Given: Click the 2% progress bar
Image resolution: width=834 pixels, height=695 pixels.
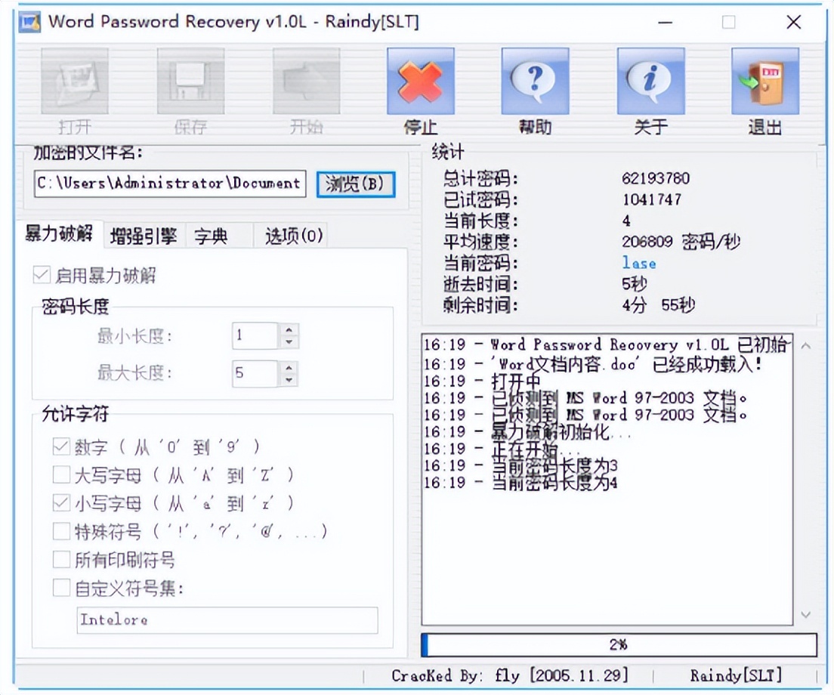Looking at the screenshot, I should pos(619,644).
